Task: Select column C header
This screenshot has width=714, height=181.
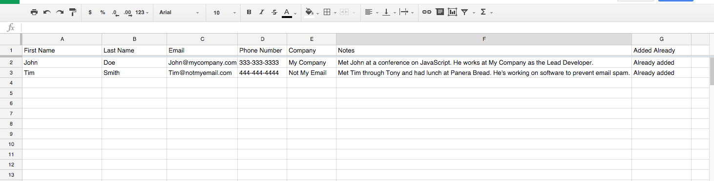Action: [x=202, y=39]
